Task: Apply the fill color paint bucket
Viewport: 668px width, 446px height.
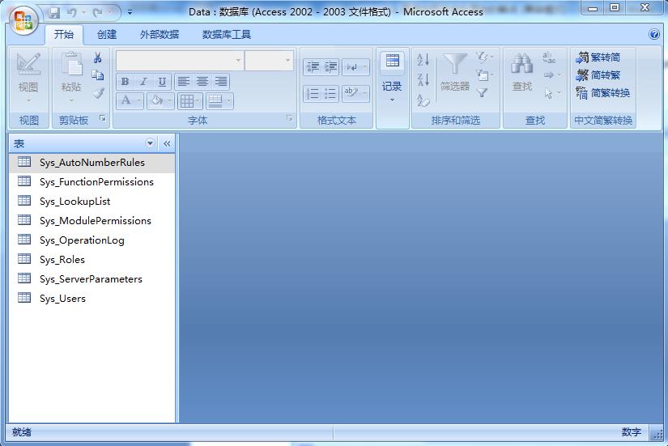Action: pos(157,100)
